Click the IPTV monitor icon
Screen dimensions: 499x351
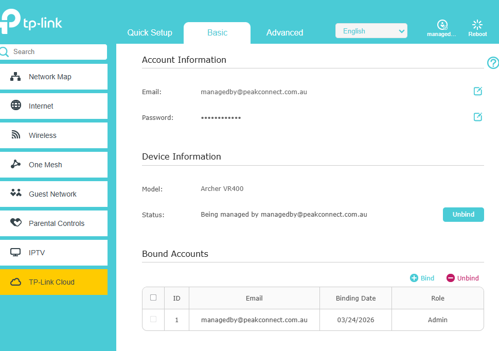point(15,252)
